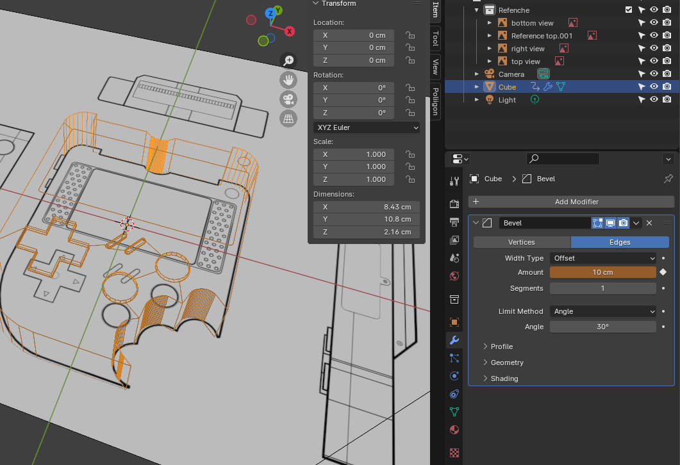Switch perspective/orthographic with the grid gizmo
This screenshot has height=465, width=680.
coord(289,118)
